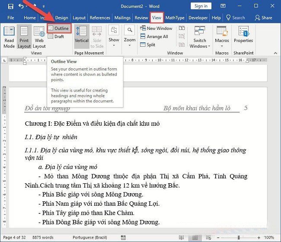Click the line 'I.1. Địa lý tự nhiên'
The height and width of the screenshot is (242, 281).
51,137
